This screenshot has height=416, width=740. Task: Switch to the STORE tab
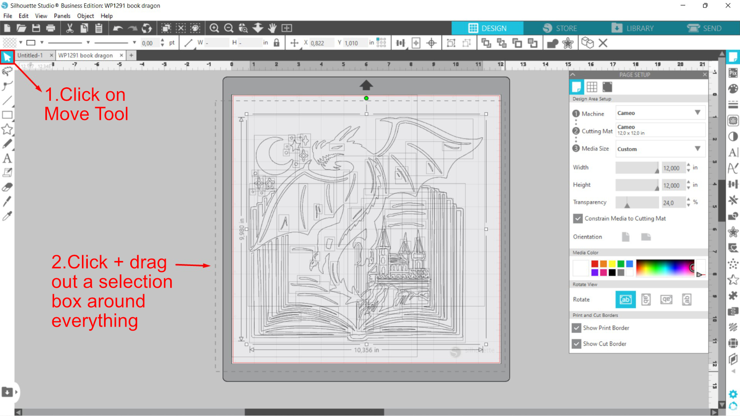tap(559, 28)
